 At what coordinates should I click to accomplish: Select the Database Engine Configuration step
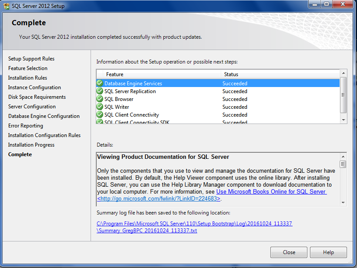point(44,116)
